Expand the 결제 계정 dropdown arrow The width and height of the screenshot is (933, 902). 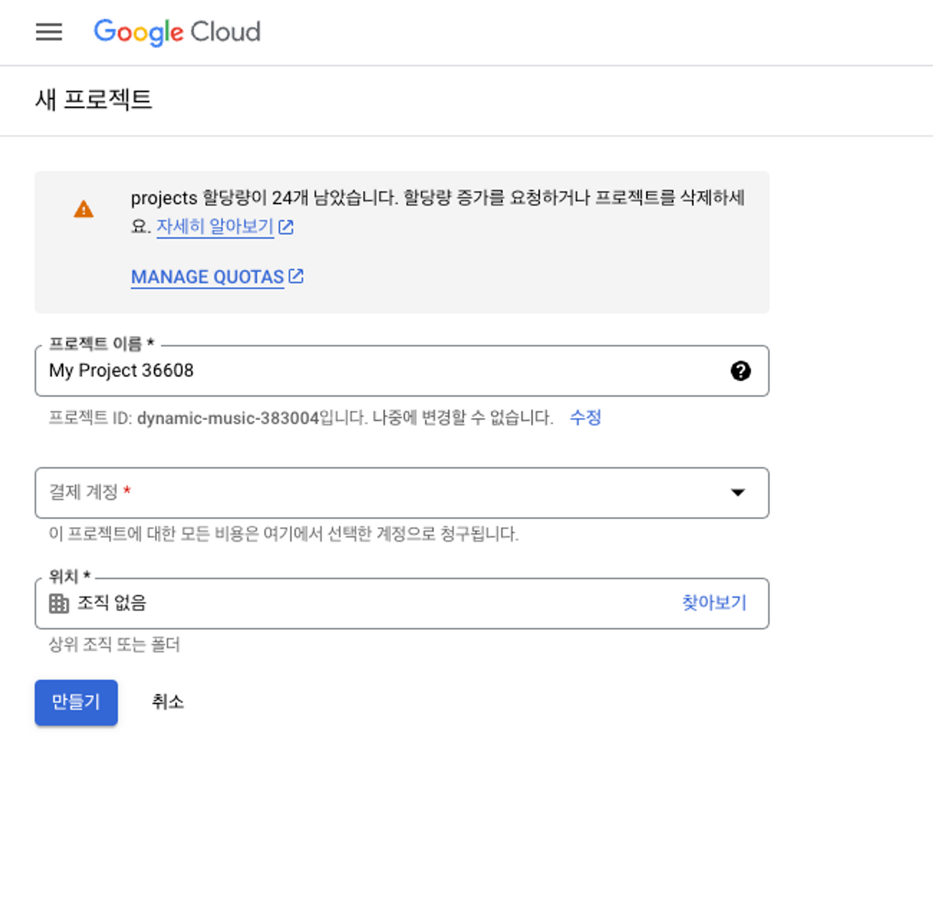pos(738,492)
